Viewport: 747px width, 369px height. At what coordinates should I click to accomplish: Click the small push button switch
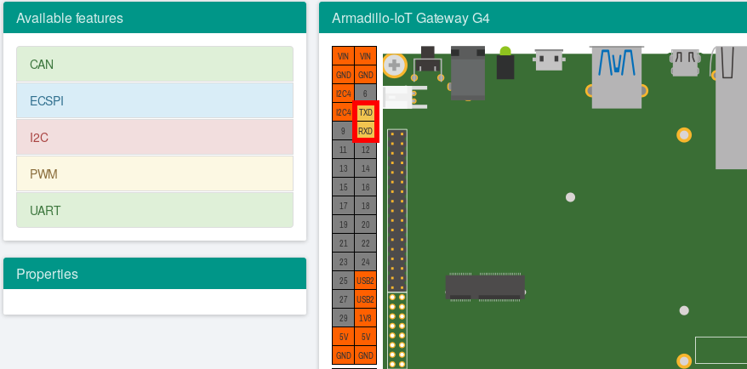click(x=428, y=64)
